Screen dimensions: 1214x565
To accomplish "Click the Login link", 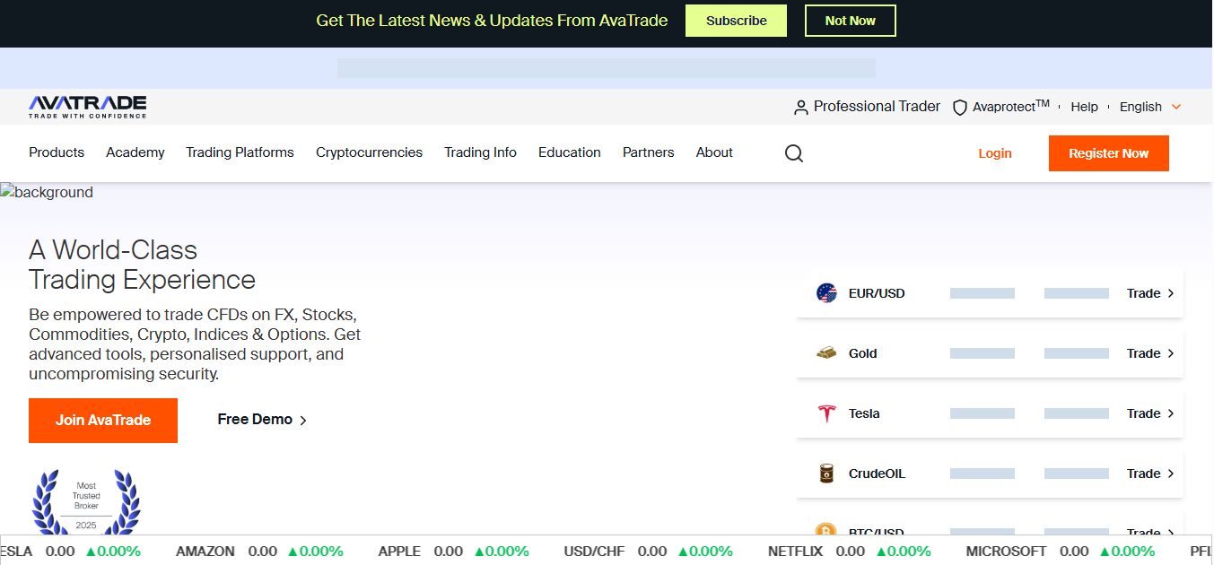I will click(994, 153).
